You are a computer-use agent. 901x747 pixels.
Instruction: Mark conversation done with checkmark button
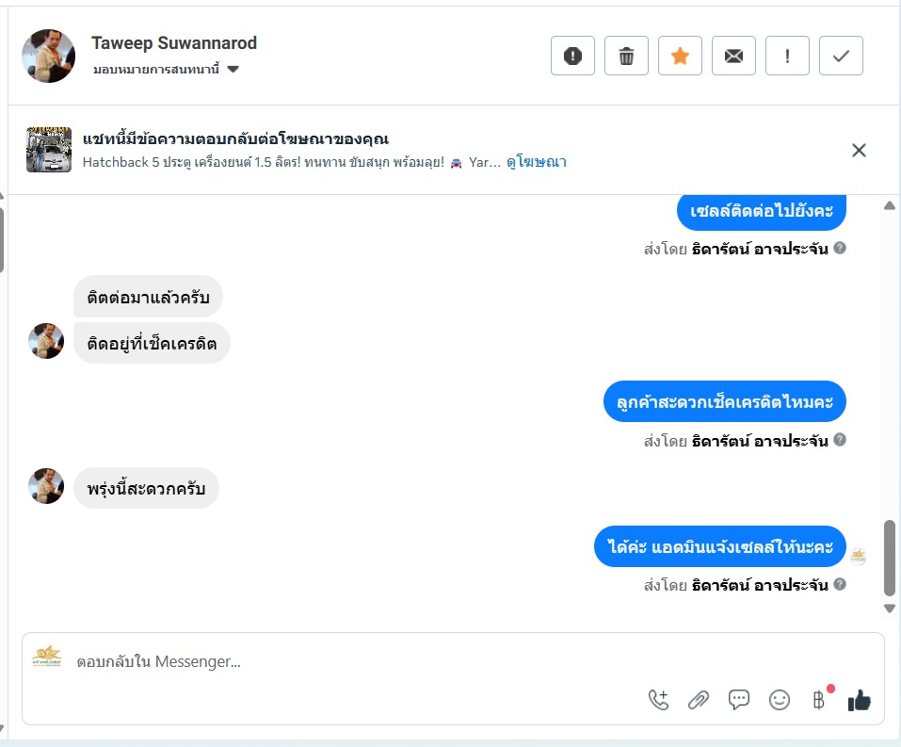coord(841,57)
